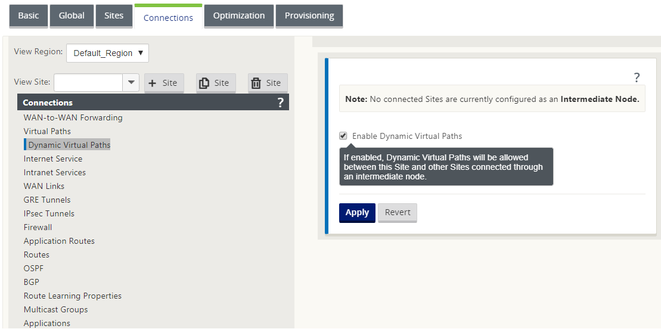
Task: Click inside the View Site input field
Action: pos(88,83)
